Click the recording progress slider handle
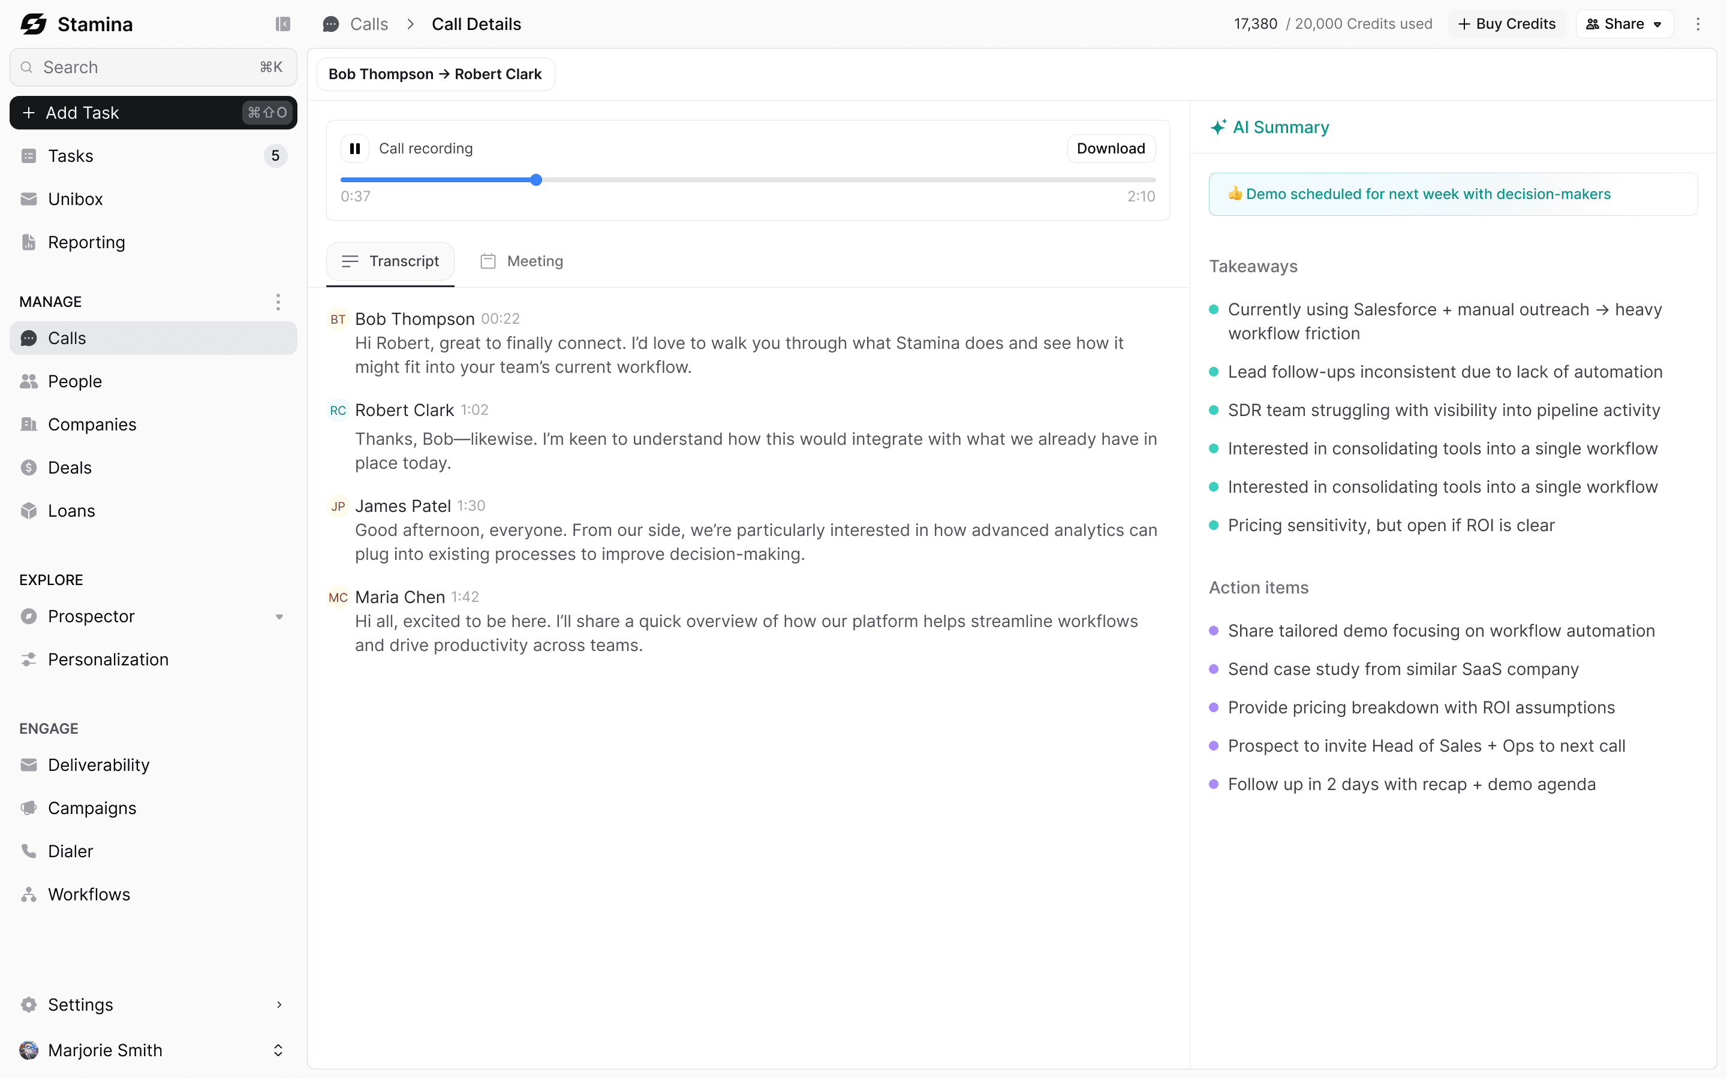This screenshot has height=1079, width=1727. click(x=536, y=180)
